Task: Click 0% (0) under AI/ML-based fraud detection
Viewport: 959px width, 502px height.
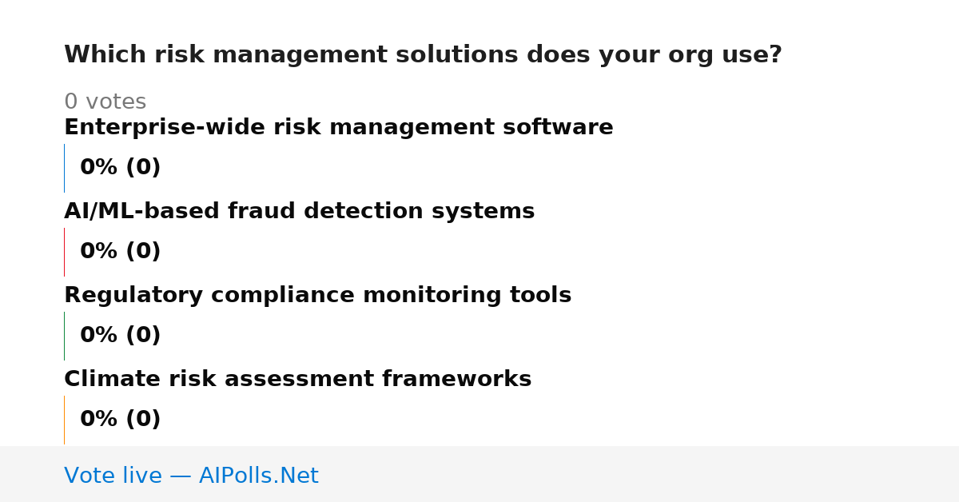Action: tap(120, 252)
